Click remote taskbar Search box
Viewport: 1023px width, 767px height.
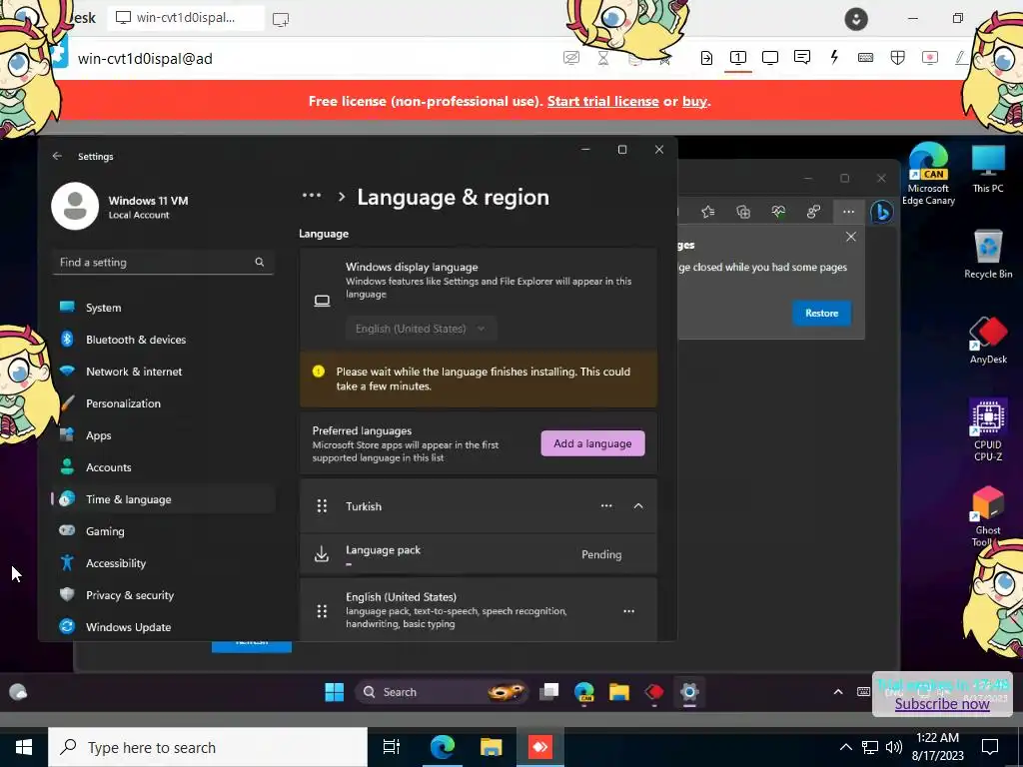click(442, 692)
